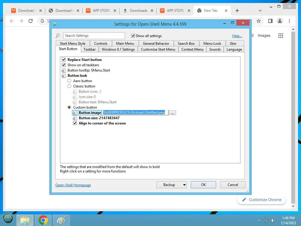Click the Button look setting icon

tap(63, 76)
